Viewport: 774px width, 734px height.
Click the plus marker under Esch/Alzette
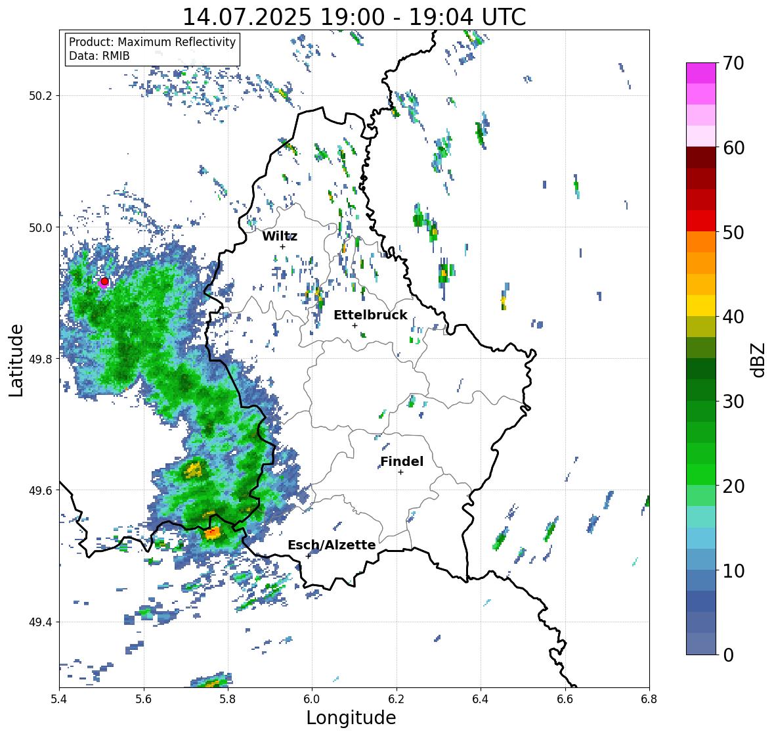(308, 556)
